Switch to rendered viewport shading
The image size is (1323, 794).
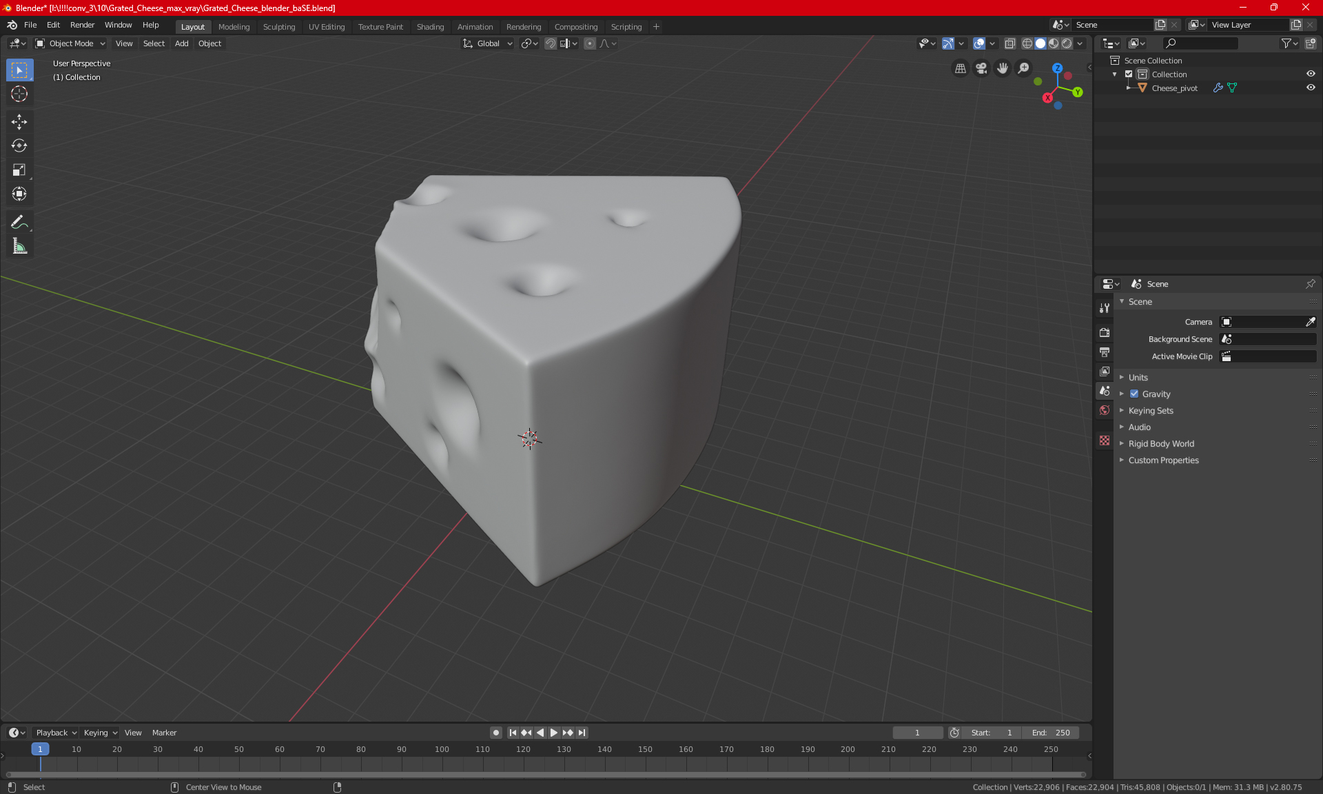1067,43
